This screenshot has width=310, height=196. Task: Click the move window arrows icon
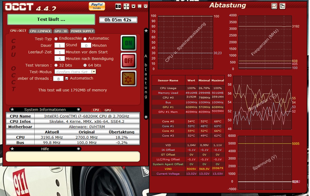pos(126,6)
